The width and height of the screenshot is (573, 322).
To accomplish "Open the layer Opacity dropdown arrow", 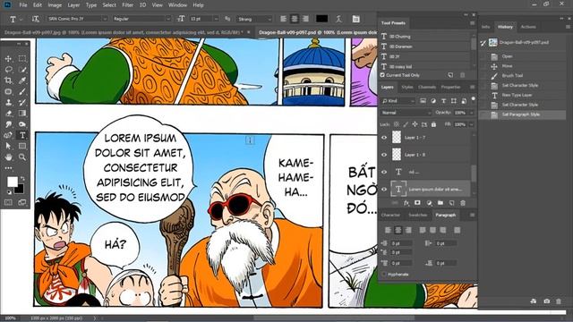I will click(472, 113).
